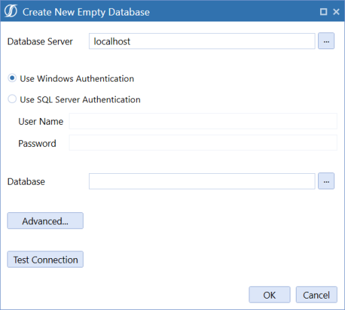Click the Database label text
This screenshot has height=310, width=345.
[26, 181]
